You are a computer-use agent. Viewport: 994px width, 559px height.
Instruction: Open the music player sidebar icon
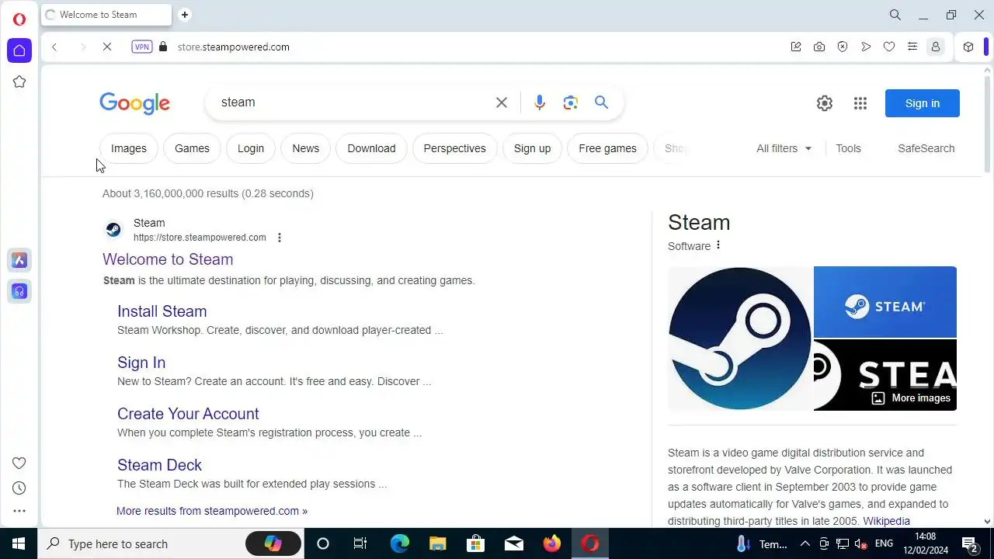[19, 291]
